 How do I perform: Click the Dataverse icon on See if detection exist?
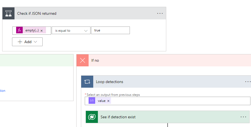click(92, 117)
